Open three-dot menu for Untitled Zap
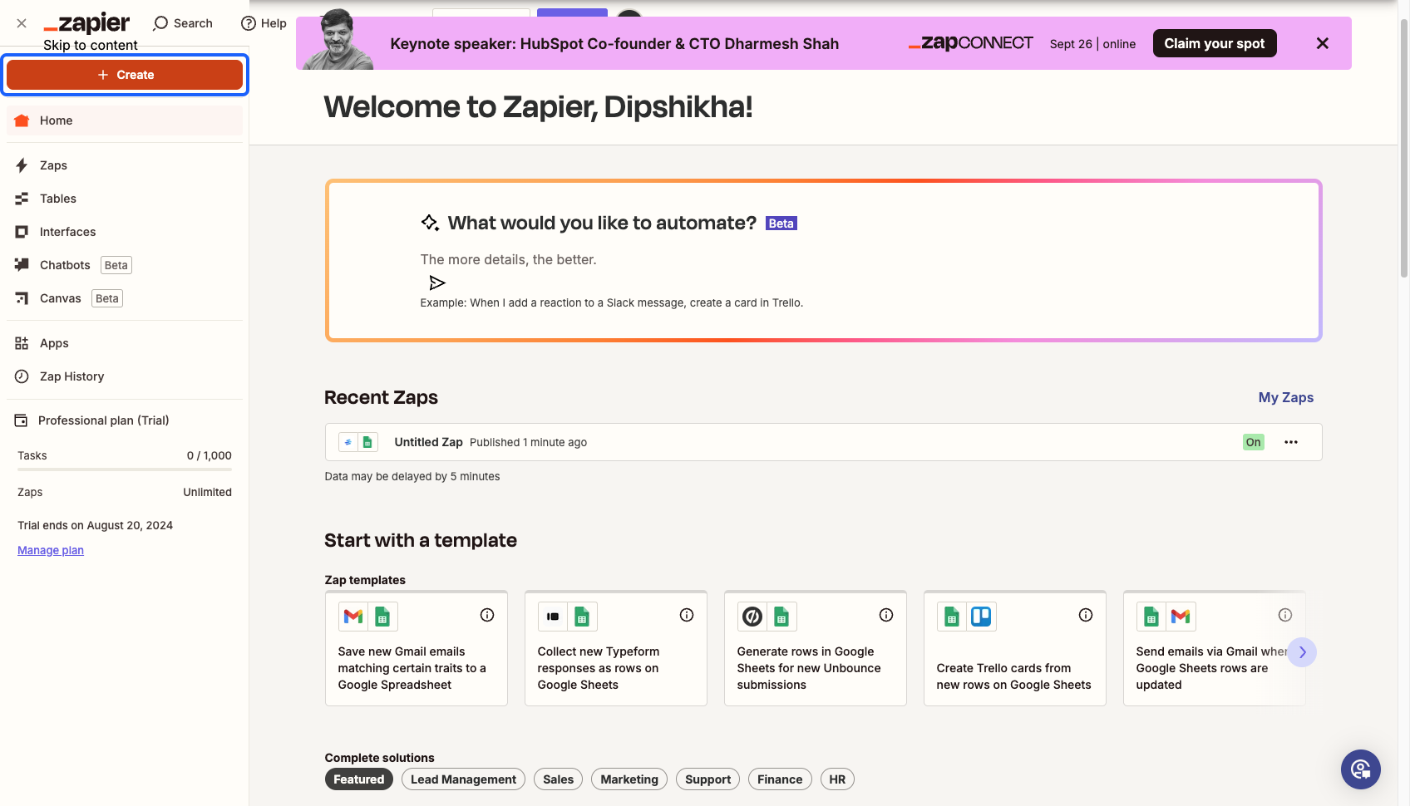Screen dimensions: 1410x806 [1291, 442]
